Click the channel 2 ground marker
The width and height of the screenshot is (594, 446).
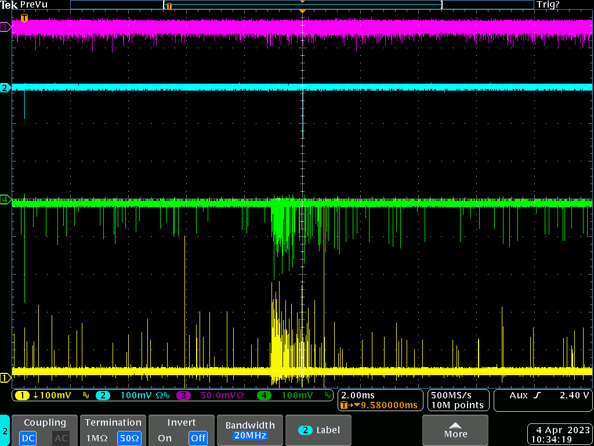(x=5, y=88)
